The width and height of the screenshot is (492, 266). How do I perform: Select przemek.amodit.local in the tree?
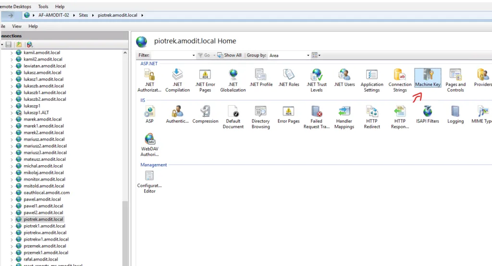pos(45,246)
